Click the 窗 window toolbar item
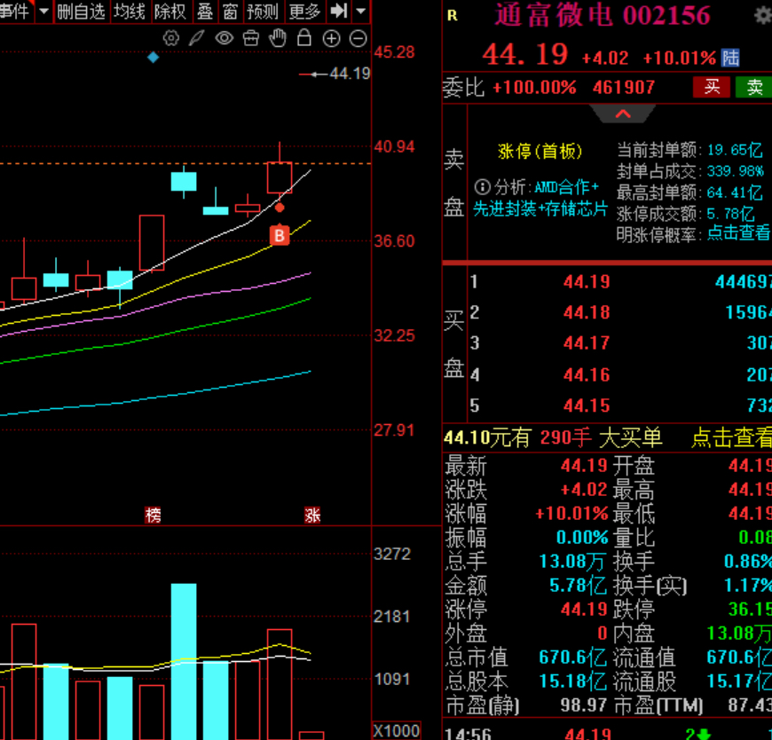This screenshot has height=740, width=772. (x=230, y=11)
